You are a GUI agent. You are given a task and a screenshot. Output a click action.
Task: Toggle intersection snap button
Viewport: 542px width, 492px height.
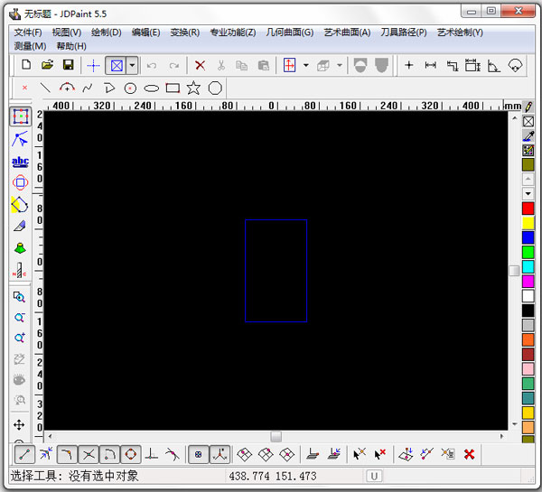point(89,454)
